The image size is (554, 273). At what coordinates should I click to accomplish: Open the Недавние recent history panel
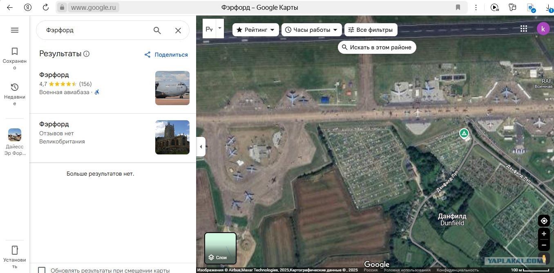click(15, 94)
